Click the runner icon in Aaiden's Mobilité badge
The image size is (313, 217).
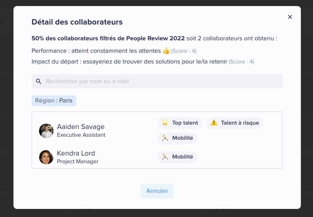(x=165, y=138)
